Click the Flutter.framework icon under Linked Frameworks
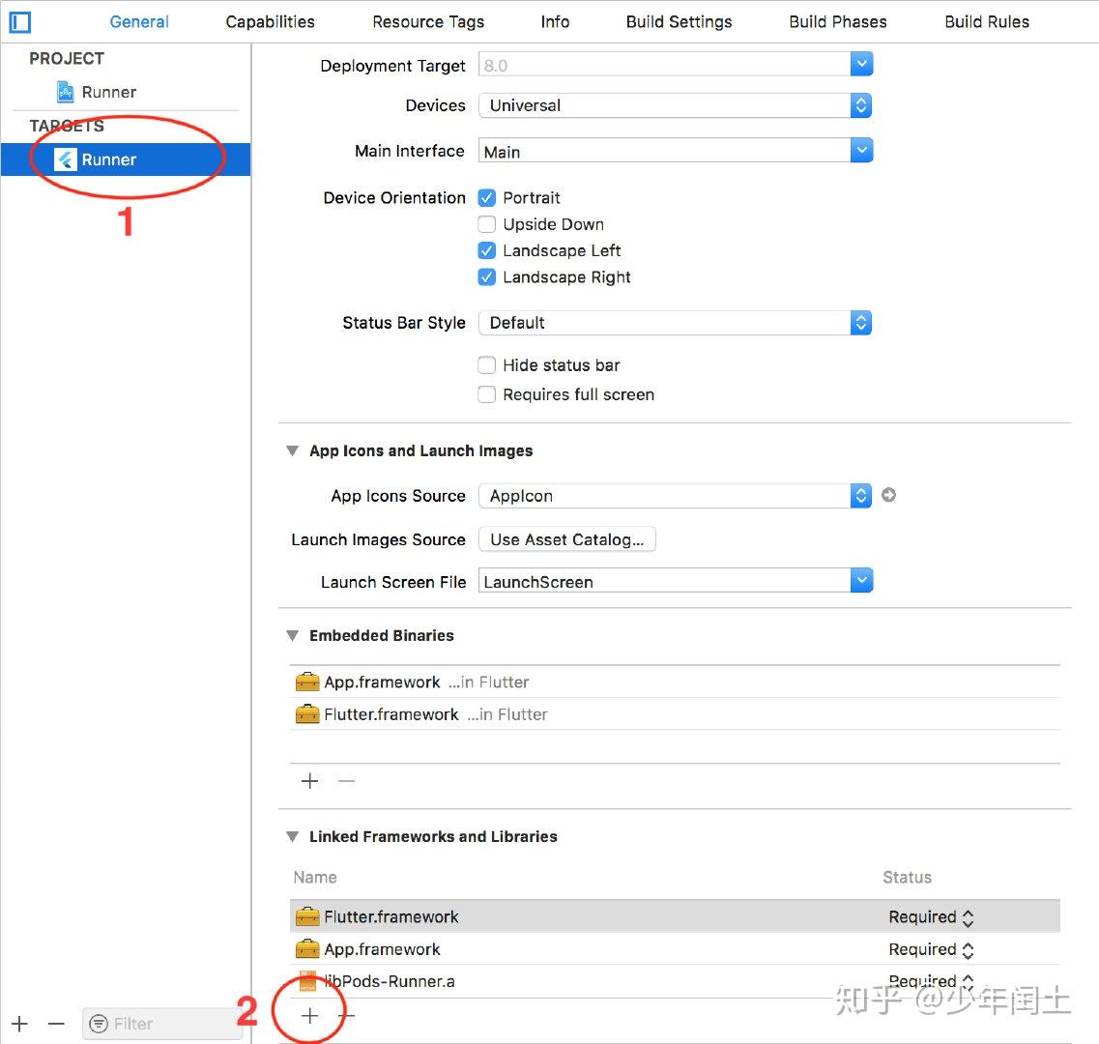 pos(307,916)
